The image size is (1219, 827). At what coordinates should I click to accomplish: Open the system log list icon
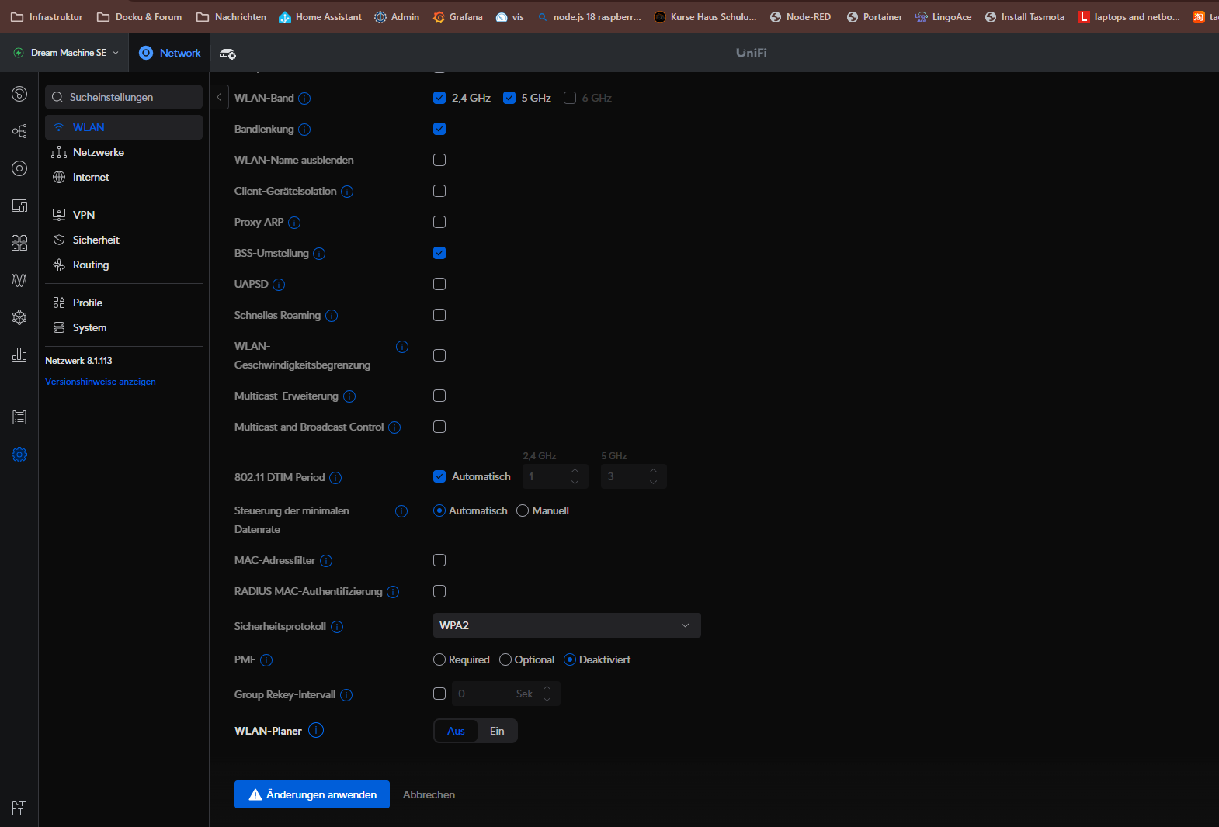click(19, 417)
